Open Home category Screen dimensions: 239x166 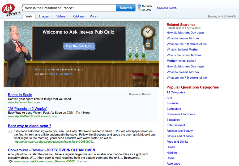(x=170, y=158)
